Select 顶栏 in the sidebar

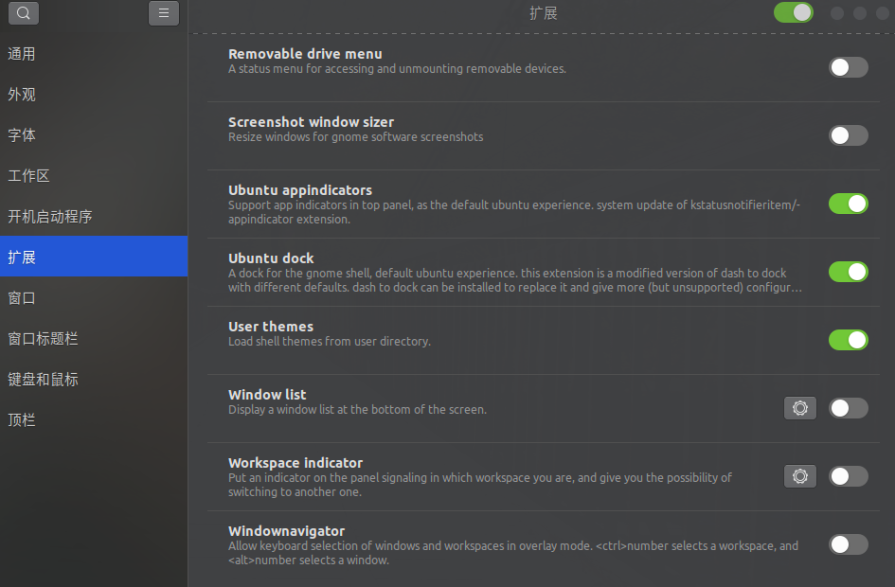click(94, 420)
